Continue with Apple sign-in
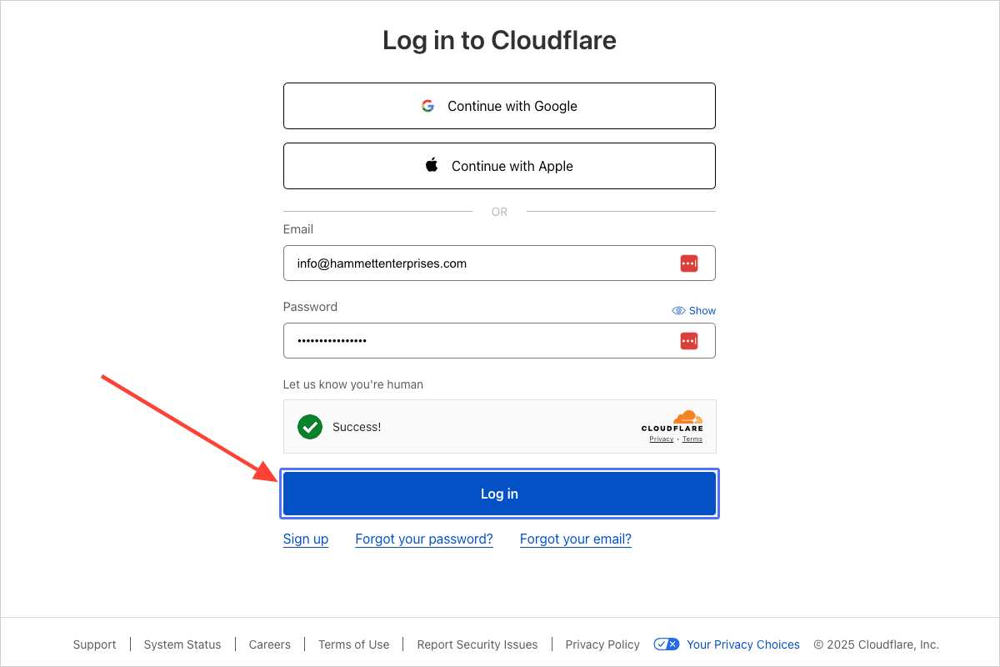The image size is (1000, 667). point(499,166)
